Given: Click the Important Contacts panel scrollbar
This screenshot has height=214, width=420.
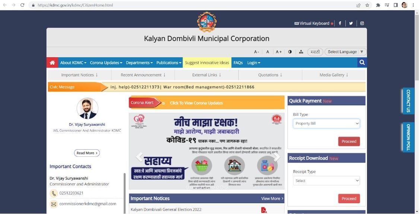Looking at the screenshot, I should pyautogui.click(x=124, y=193).
